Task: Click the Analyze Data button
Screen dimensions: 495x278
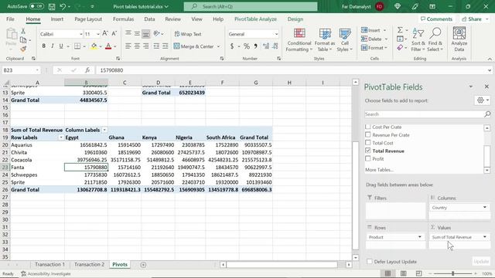Action: pyautogui.click(x=459, y=39)
